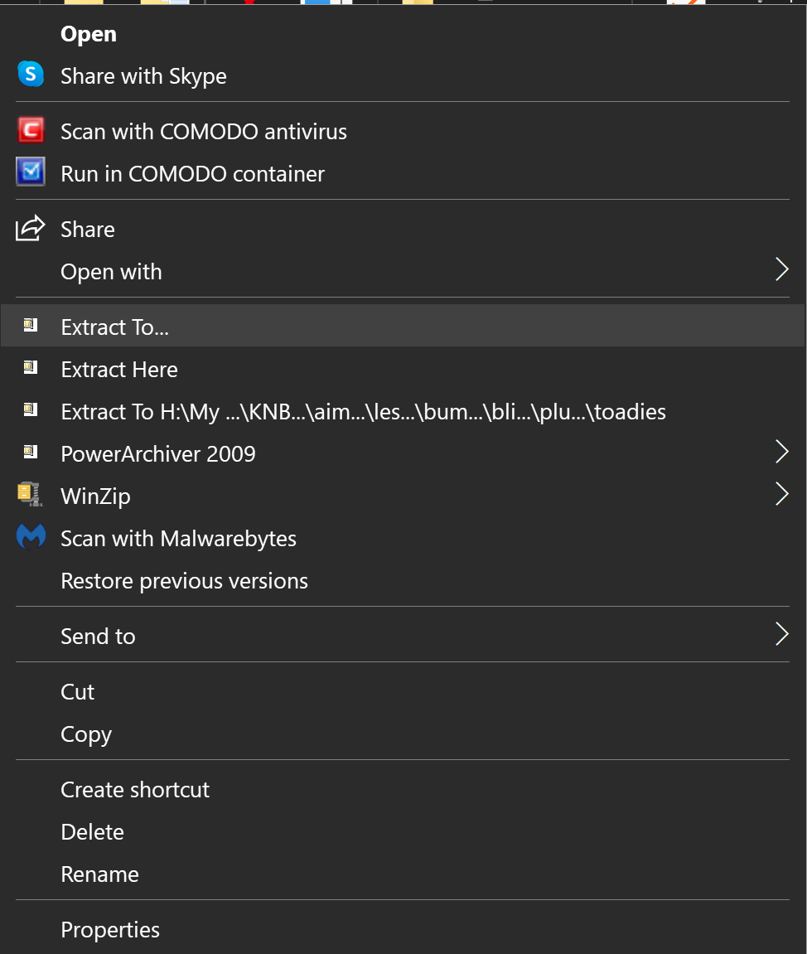Image resolution: width=807 pixels, height=954 pixels.
Task: Click the icon beside Extract Here
Action: 31,368
